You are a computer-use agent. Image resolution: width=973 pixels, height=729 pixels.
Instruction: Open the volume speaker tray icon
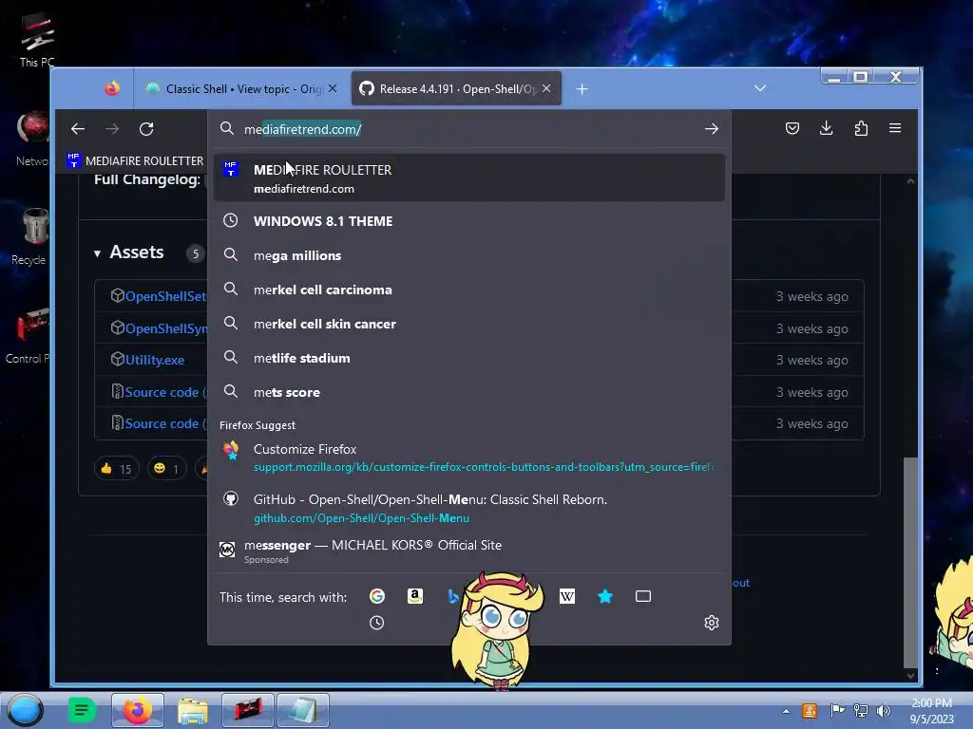click(883, 710)
